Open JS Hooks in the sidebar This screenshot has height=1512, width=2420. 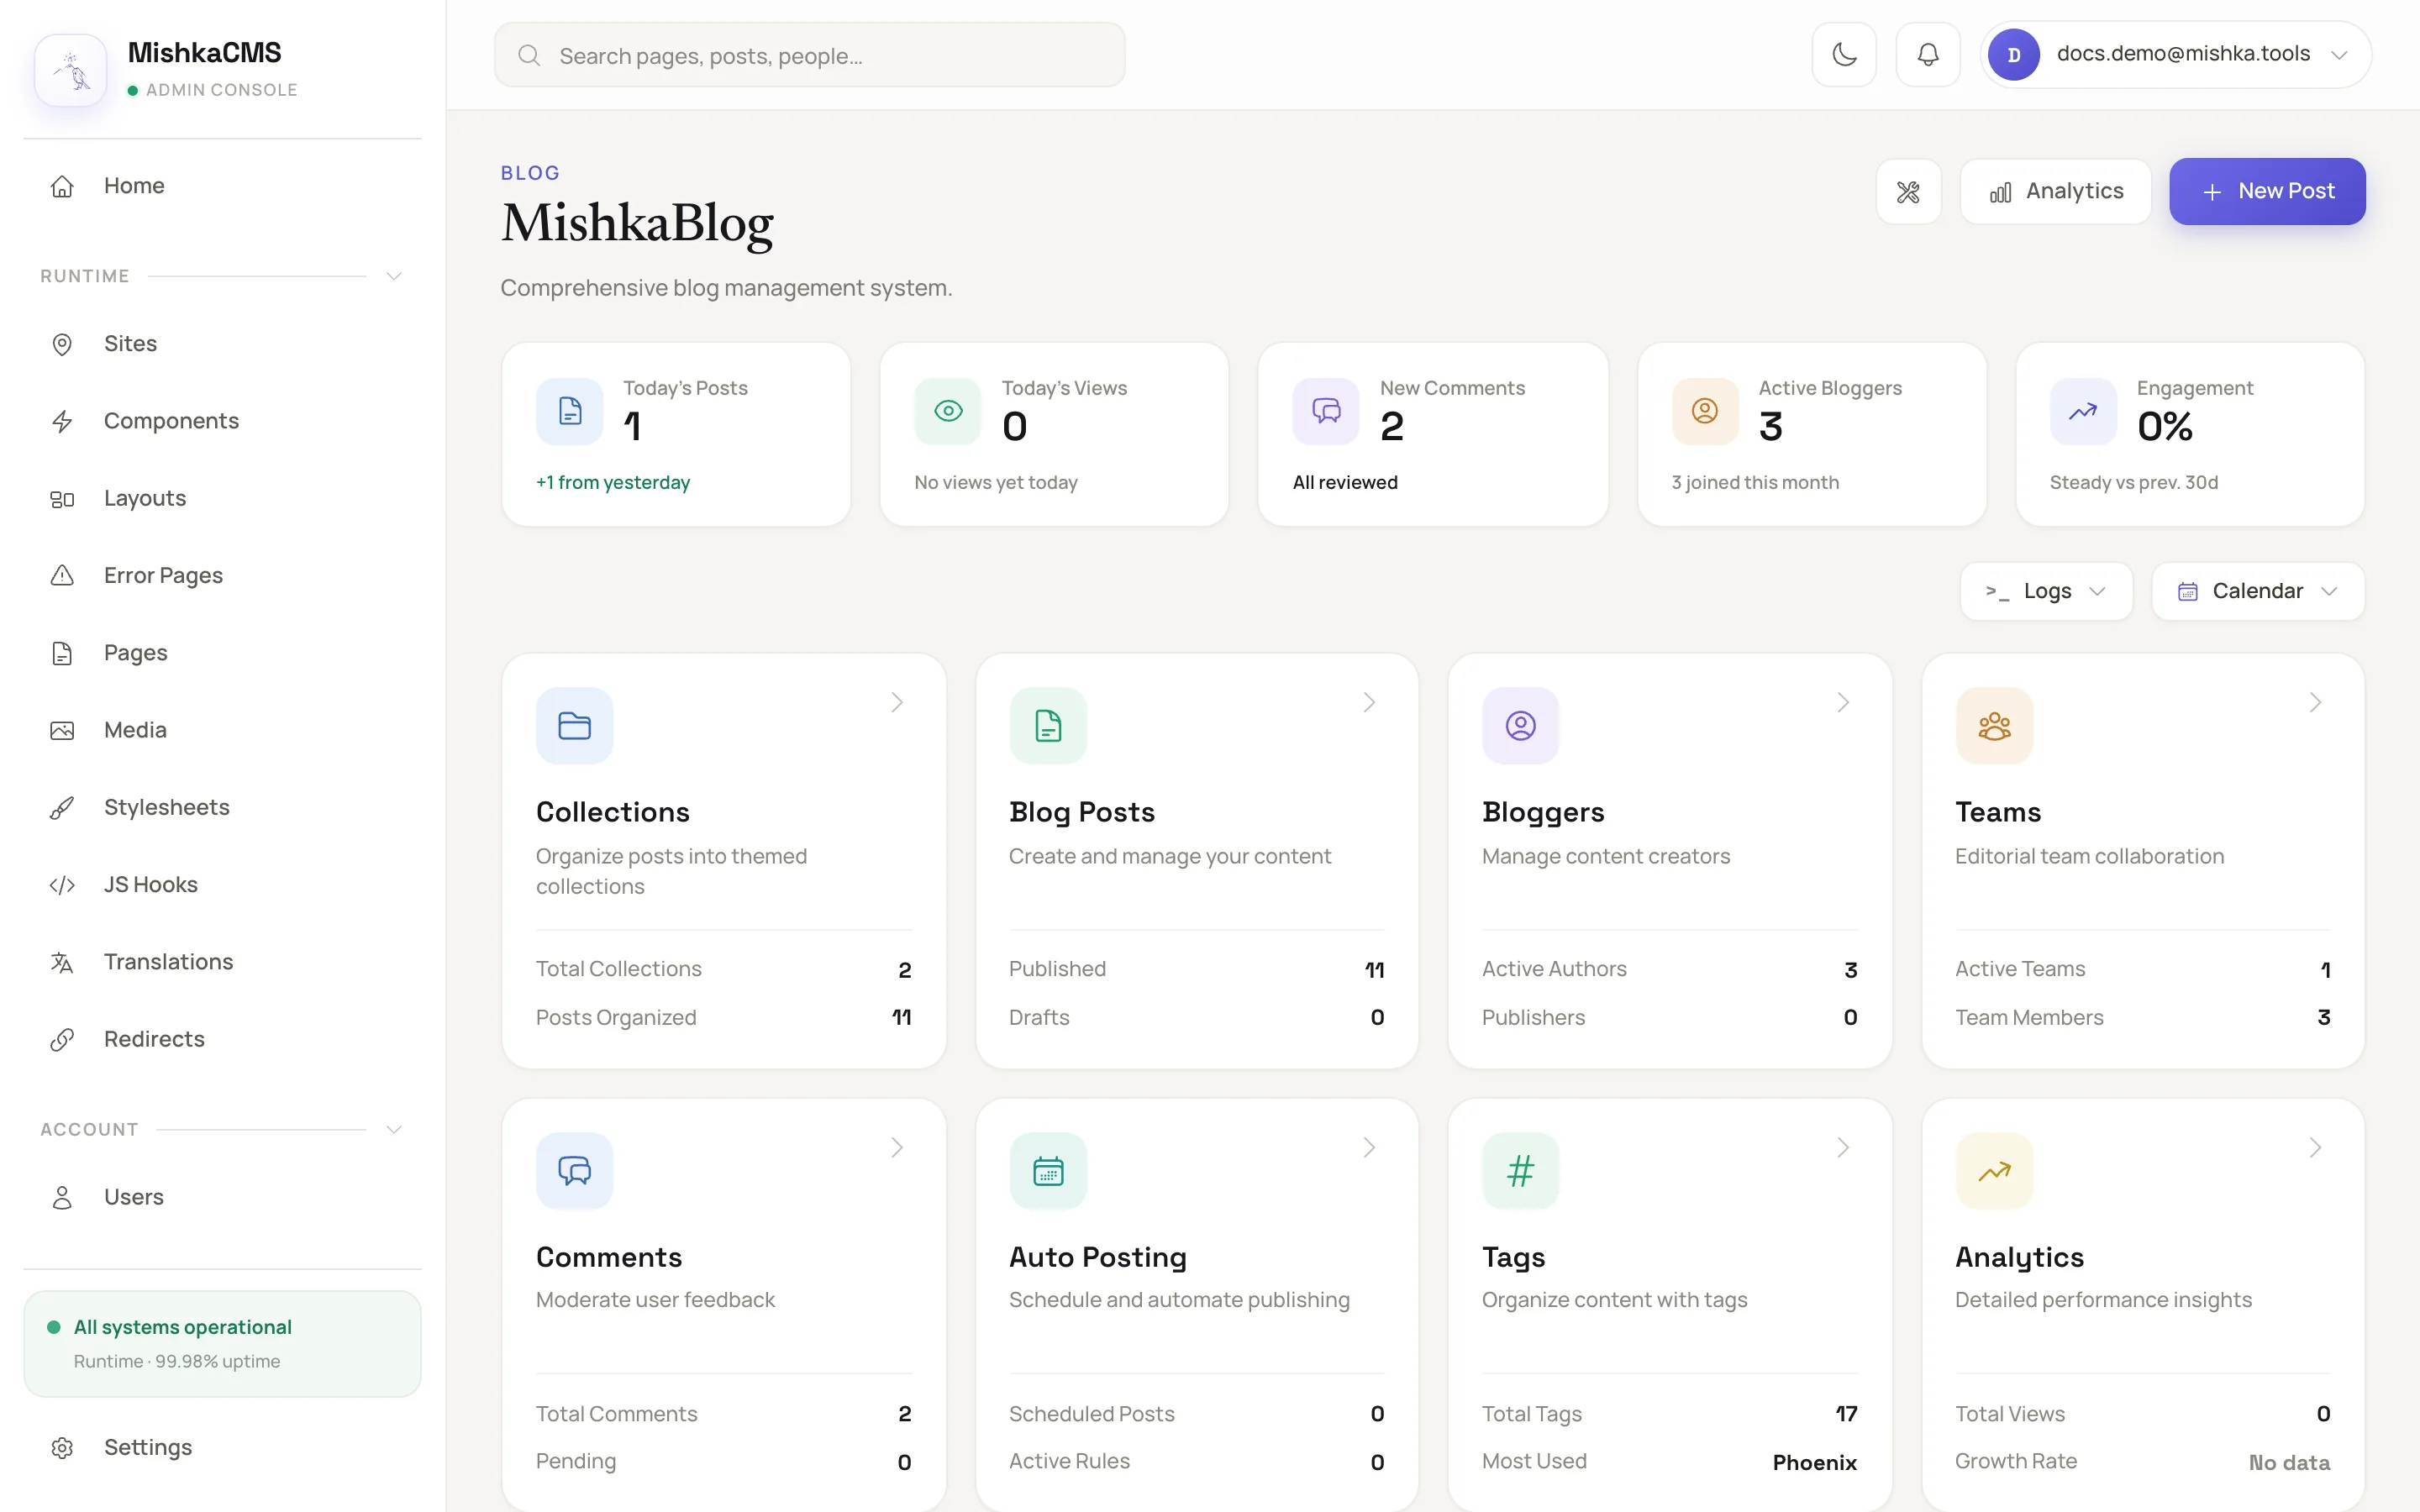222,884
